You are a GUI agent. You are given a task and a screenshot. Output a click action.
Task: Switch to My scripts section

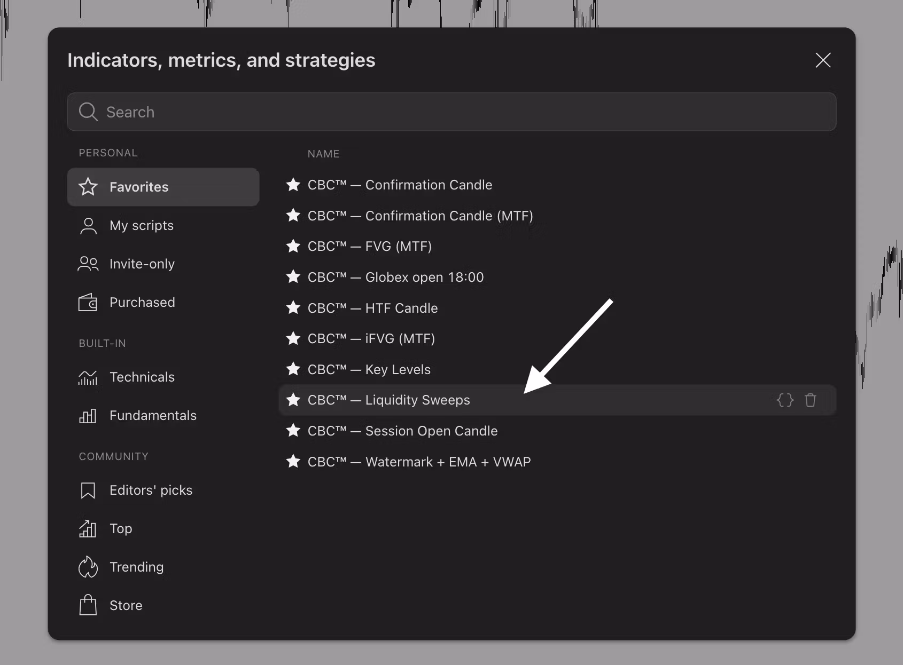tap(142, 226)
